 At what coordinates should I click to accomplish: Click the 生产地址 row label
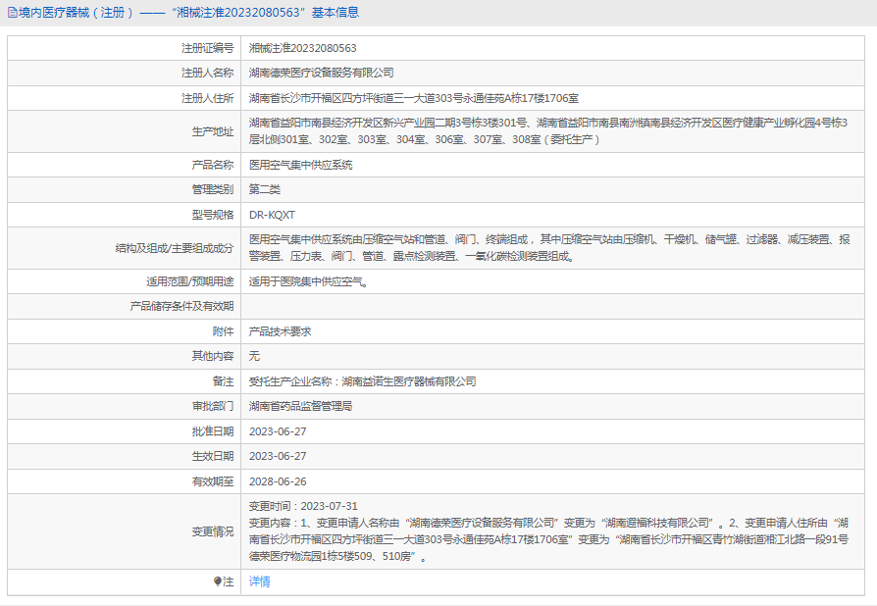coord(213,131)
